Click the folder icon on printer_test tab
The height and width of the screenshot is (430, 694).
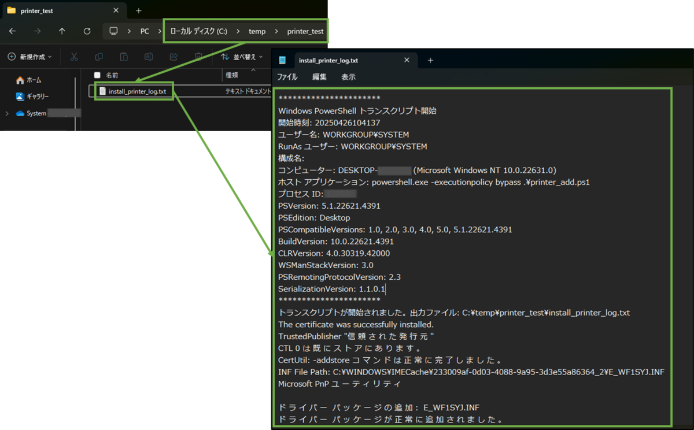pyautogui.click(x=11, y=10)
